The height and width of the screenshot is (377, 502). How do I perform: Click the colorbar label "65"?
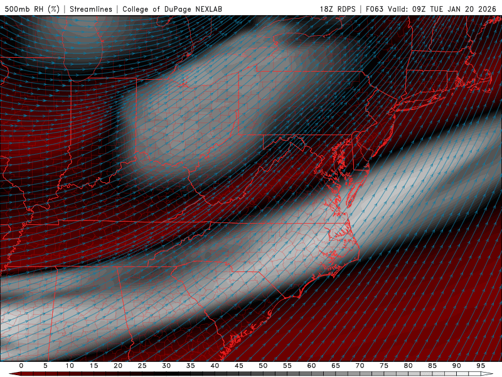click(336, 366)
